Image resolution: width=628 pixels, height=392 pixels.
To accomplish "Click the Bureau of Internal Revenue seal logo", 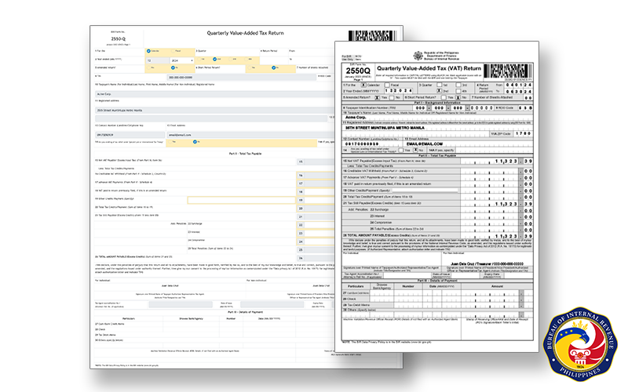I will coord(580,344).
